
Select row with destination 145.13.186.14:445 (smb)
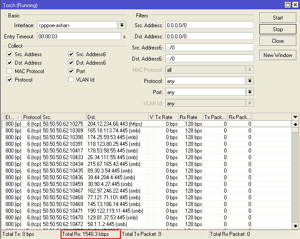coord(146,204)
